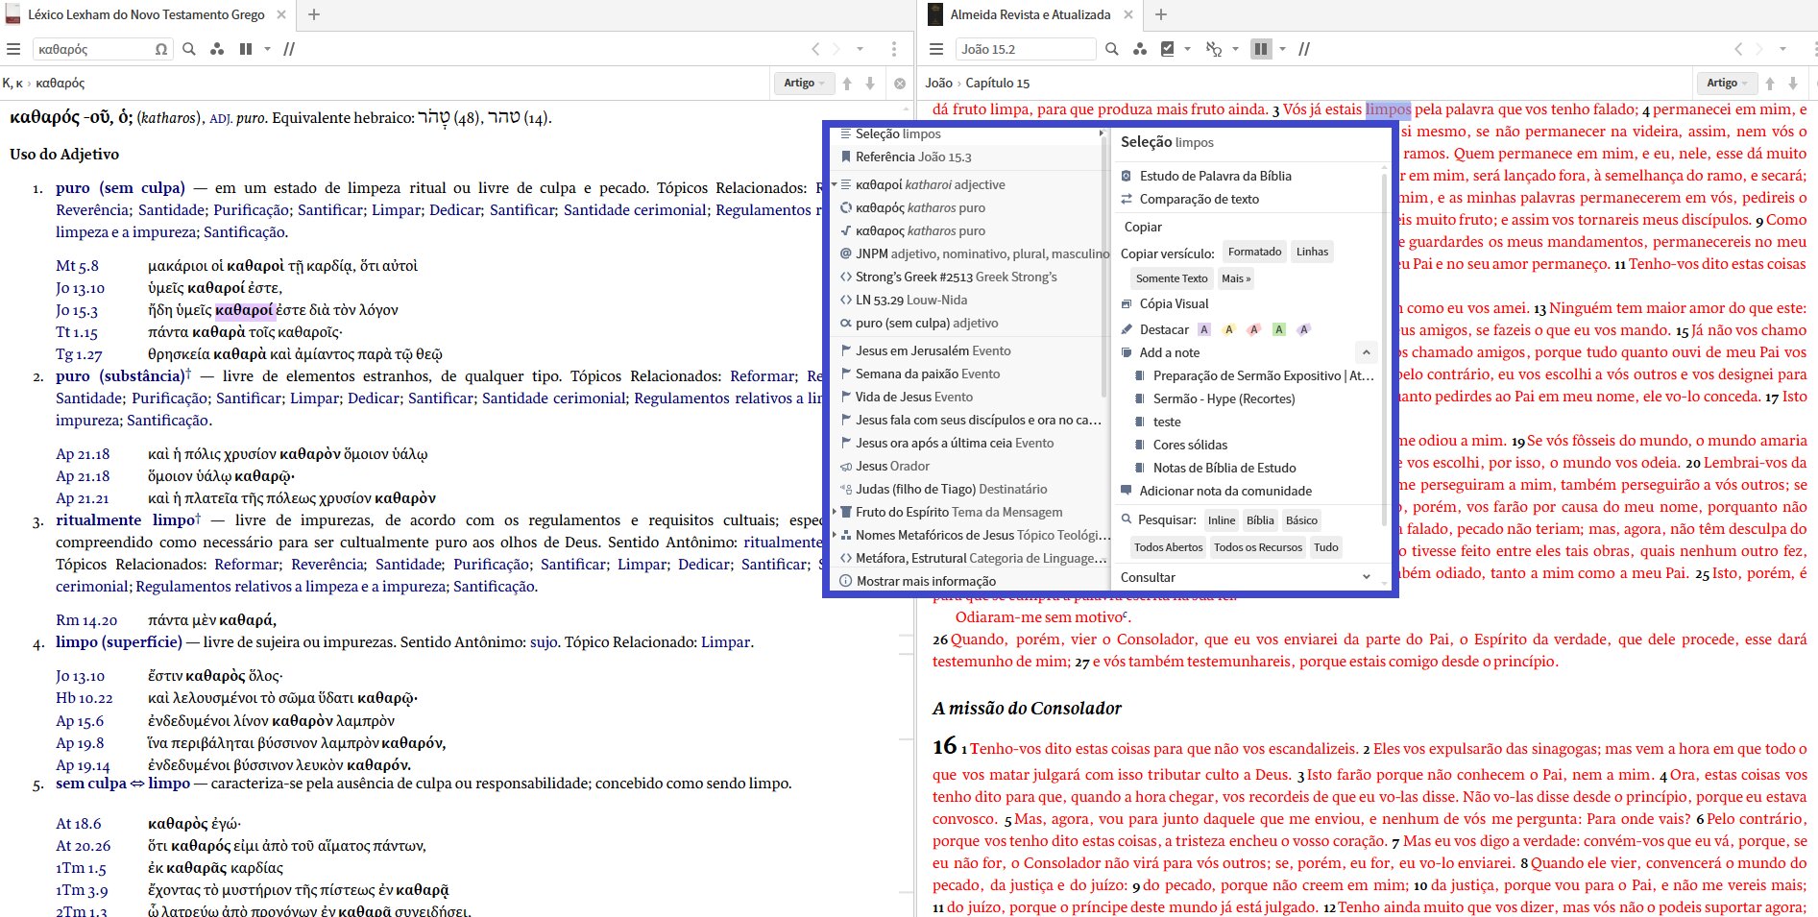Apply the yellow highlight swatch
This screenshot has height=917, width=1818.
(x=1228, y=329)
